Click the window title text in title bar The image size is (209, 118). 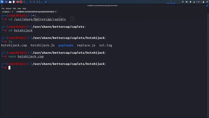tap(102, 6)
